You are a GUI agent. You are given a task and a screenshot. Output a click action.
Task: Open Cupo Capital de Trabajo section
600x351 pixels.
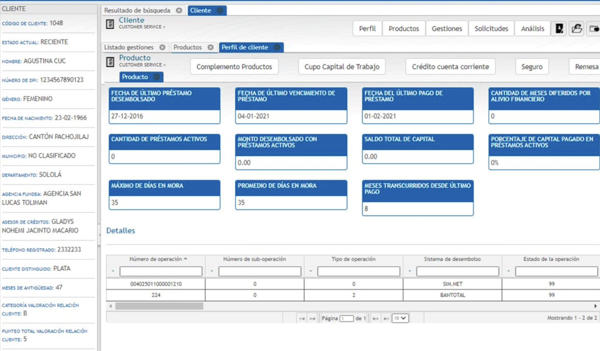342,67
